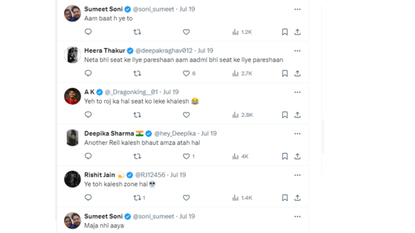Open more options on Sumeet Soni's 'Maja nhi aaya' tweet

[x=297, y=217]
